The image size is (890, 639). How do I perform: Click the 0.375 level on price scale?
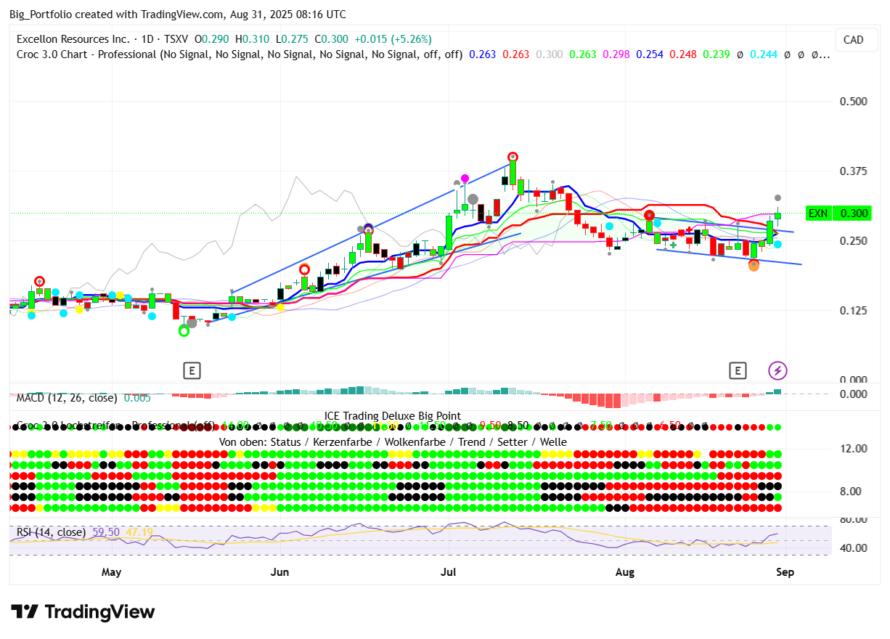coord(854,171)
